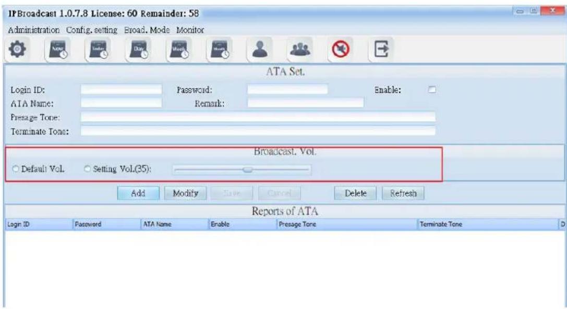Screen dimensions: 567x309
Task: Open the Config. setting menu
Action: point(91,30)
